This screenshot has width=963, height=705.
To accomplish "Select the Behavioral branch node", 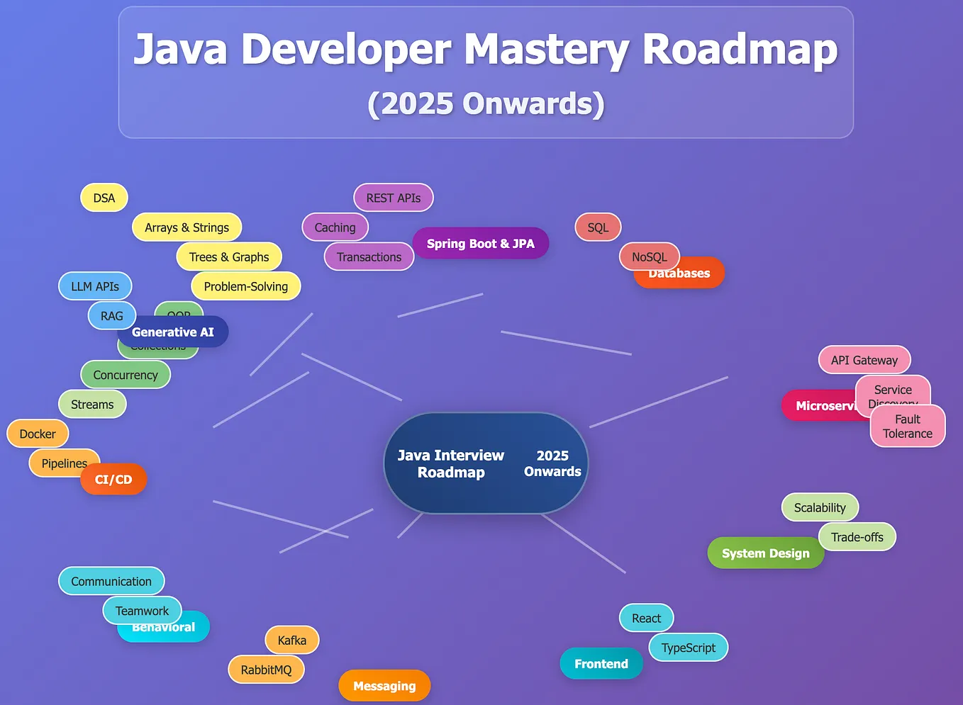I will [162, 626].
